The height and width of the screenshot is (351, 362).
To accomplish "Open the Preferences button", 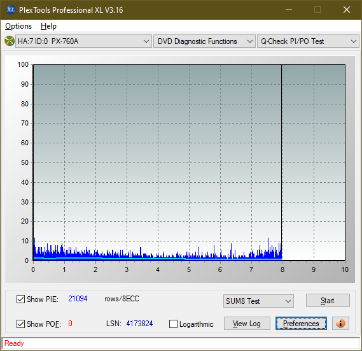I will [301, 323].
